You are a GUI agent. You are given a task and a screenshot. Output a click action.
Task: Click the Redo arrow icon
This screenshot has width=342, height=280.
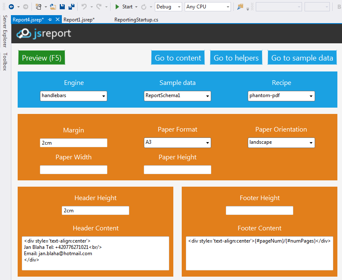click(x=99, y=7)
